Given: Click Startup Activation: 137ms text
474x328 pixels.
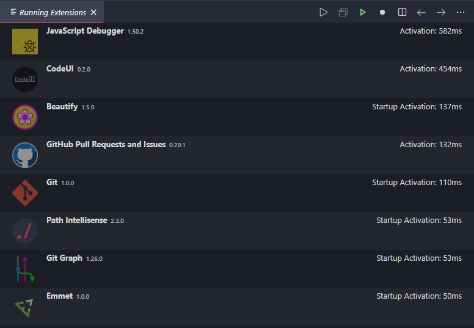Looking at the screenshot, I should [417, 107].
